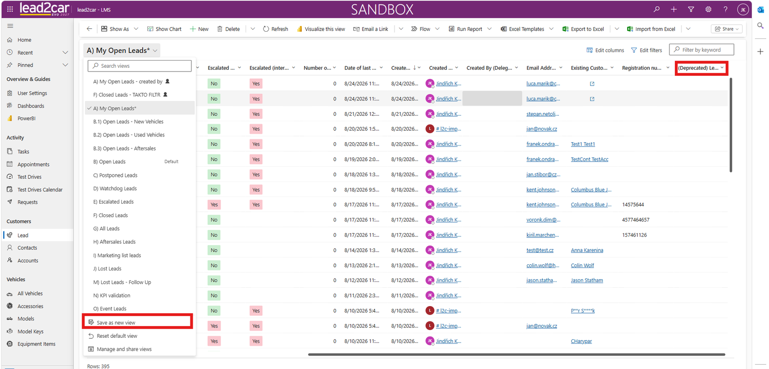The image size is (769, 369).
Task: Open the JK user account avatar
Action: click(743, 9)
